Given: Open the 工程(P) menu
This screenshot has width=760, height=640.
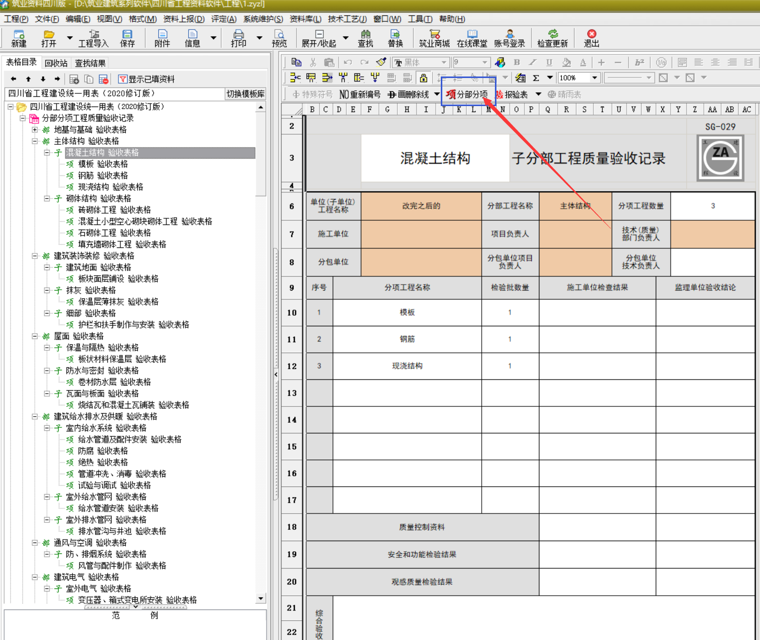Looking at the screenshot, I should tap(16, 19).
